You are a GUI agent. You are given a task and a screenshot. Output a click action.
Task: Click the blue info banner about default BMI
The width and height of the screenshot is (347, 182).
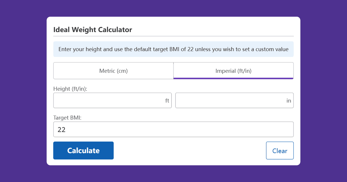pyautogui.click(x=173, y=49)
